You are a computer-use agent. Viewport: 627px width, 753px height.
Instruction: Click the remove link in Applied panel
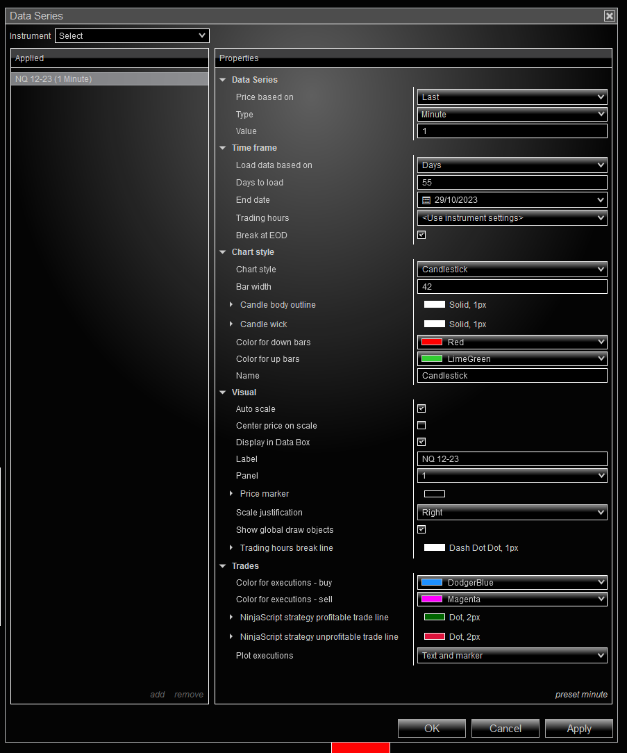(x=189, y=695)
